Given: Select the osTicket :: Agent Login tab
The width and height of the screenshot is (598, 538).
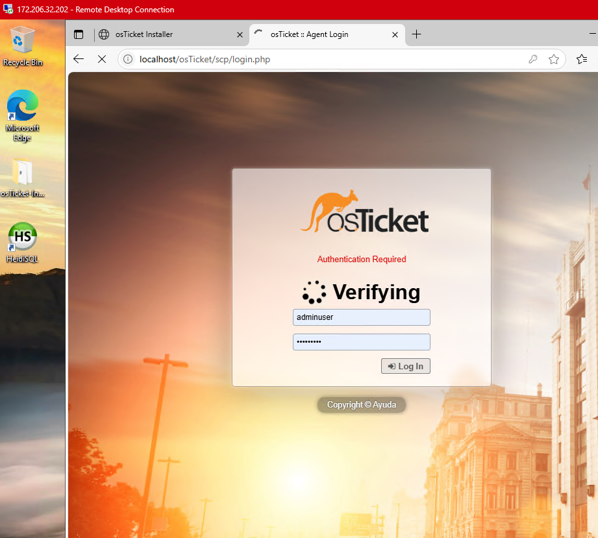Looking at the screenshot, I should tap(327, 34).
